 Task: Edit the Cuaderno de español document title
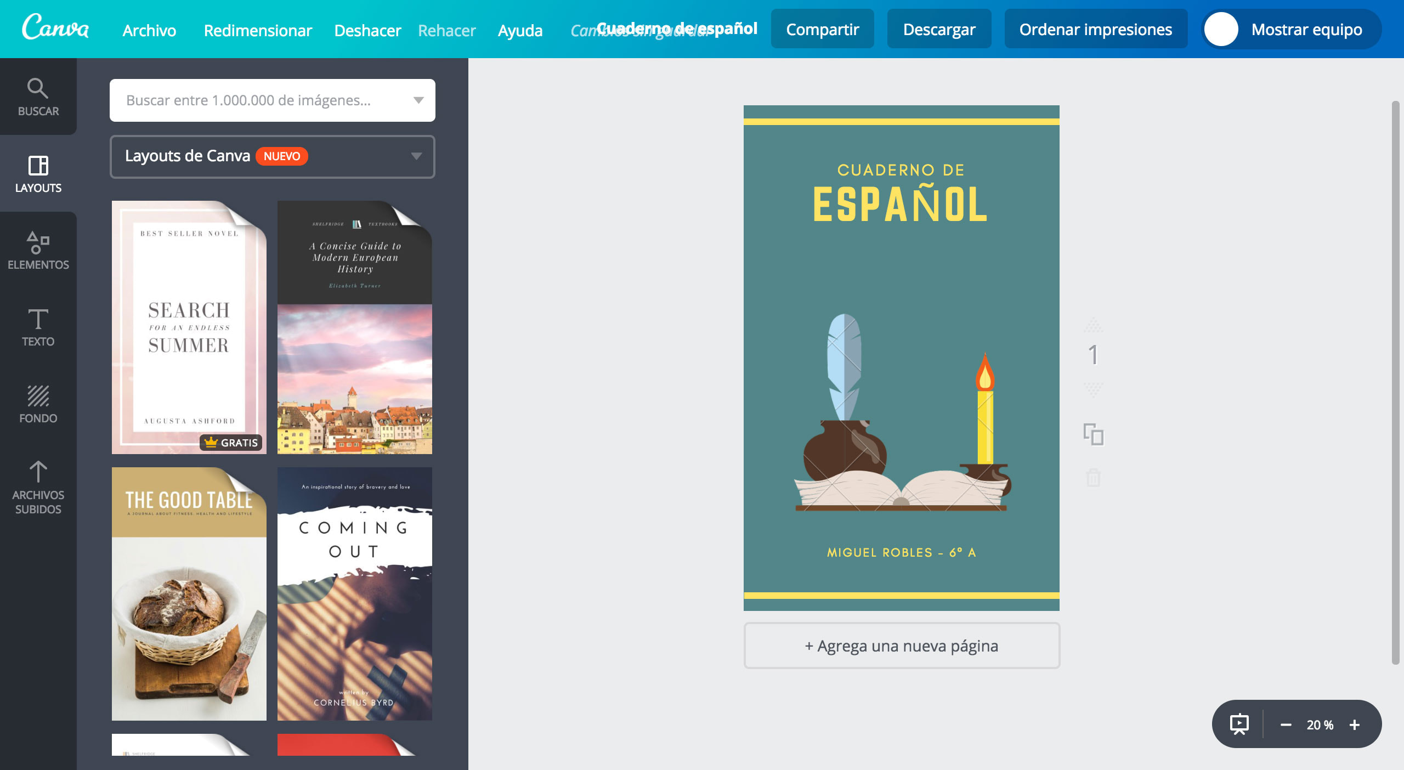677,28
